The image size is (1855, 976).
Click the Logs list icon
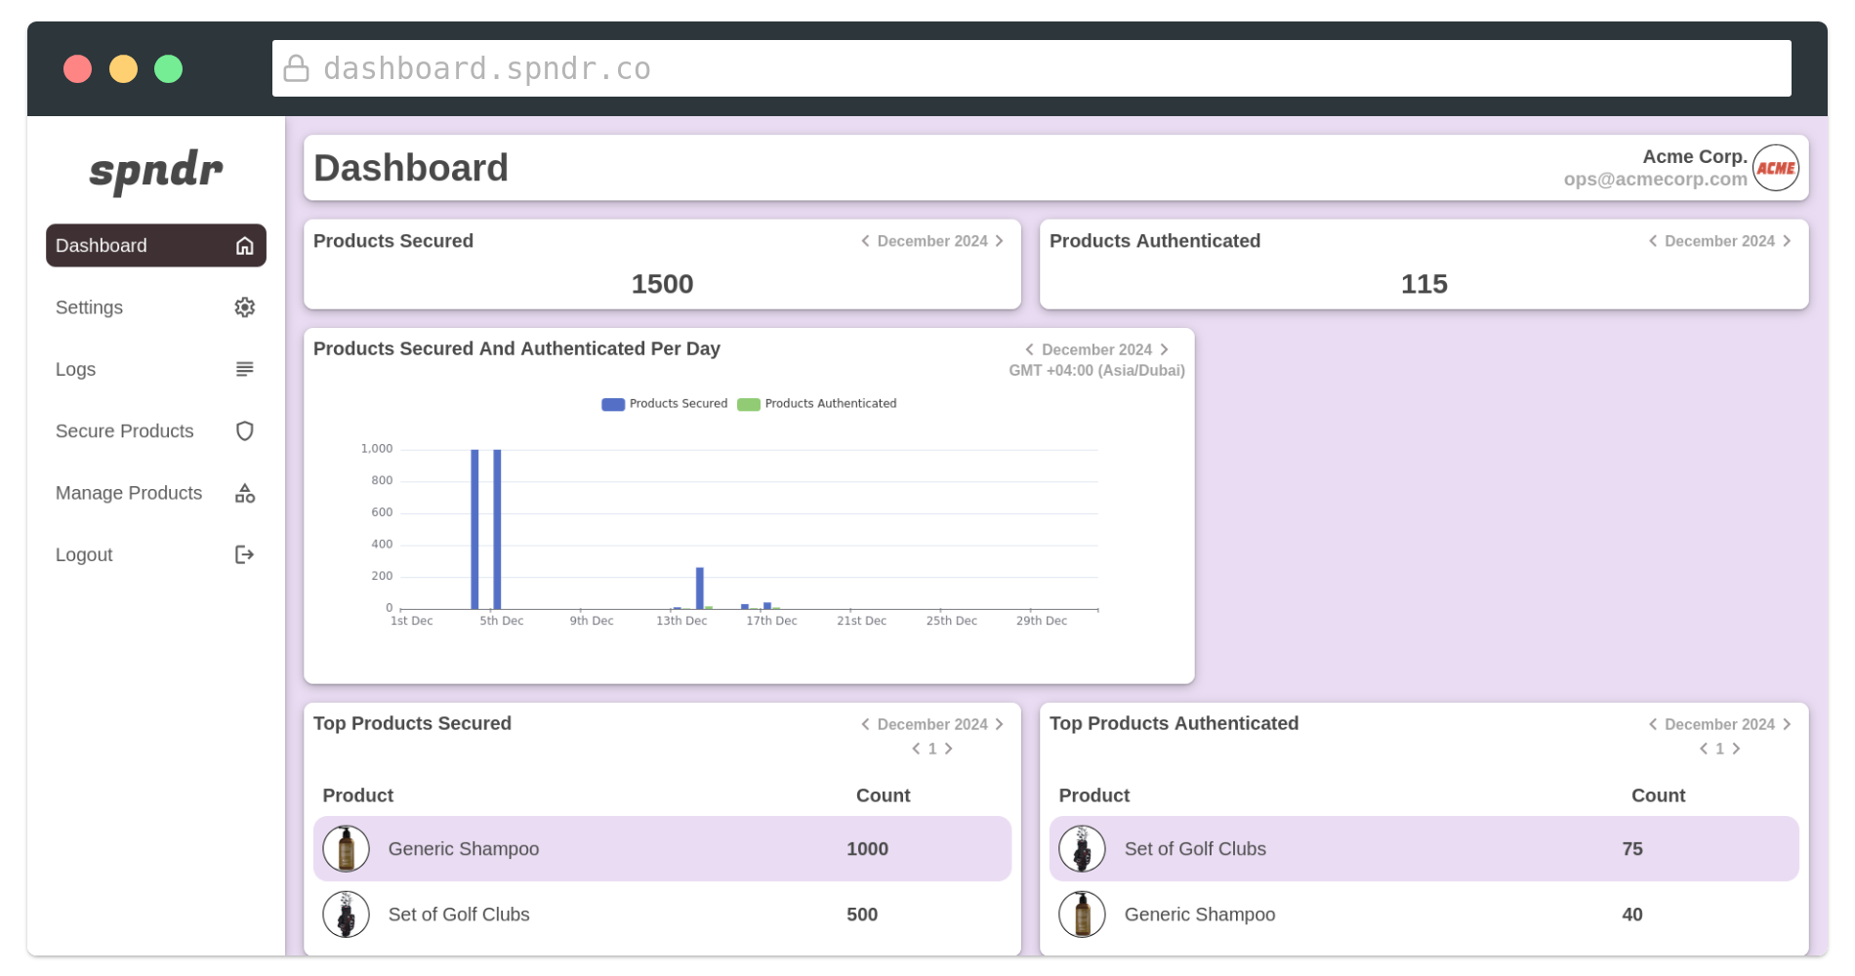(x=244, y=369)
